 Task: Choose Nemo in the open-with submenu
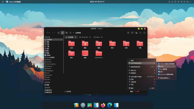click(166, 66)
